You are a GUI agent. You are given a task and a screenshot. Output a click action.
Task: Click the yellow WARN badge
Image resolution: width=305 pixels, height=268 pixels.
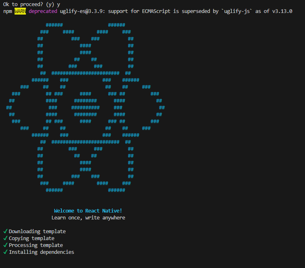(x=20, y=11)
